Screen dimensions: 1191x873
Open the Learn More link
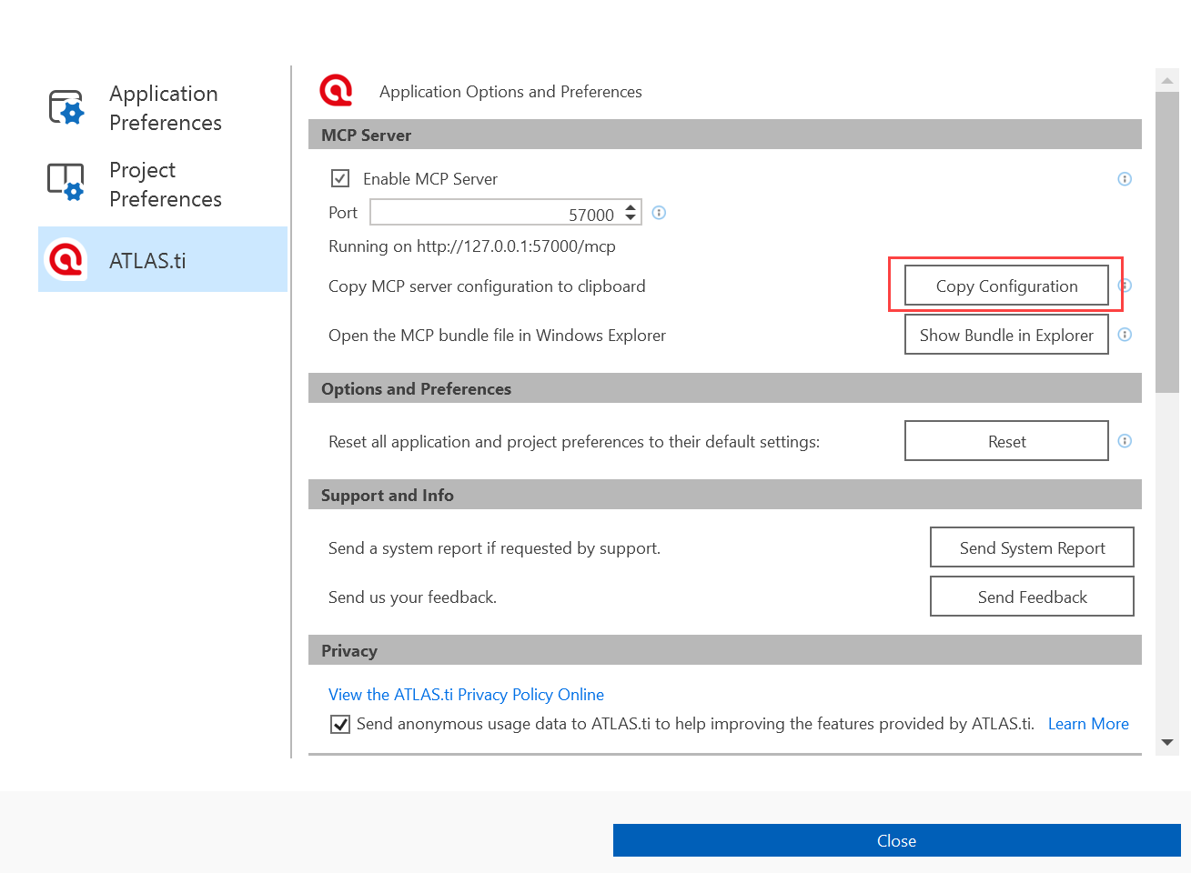click(1088, 724)
